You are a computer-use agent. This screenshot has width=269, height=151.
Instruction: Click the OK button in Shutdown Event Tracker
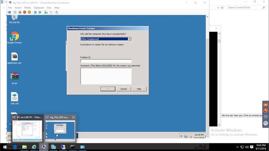[x=108, y=89]
